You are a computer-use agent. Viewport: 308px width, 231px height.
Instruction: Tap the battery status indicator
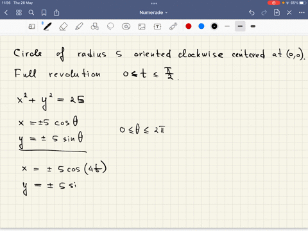303,3
